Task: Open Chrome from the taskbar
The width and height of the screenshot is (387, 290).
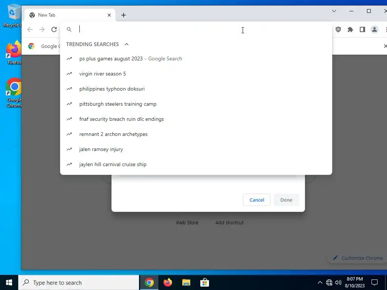Action: (149, 282)
